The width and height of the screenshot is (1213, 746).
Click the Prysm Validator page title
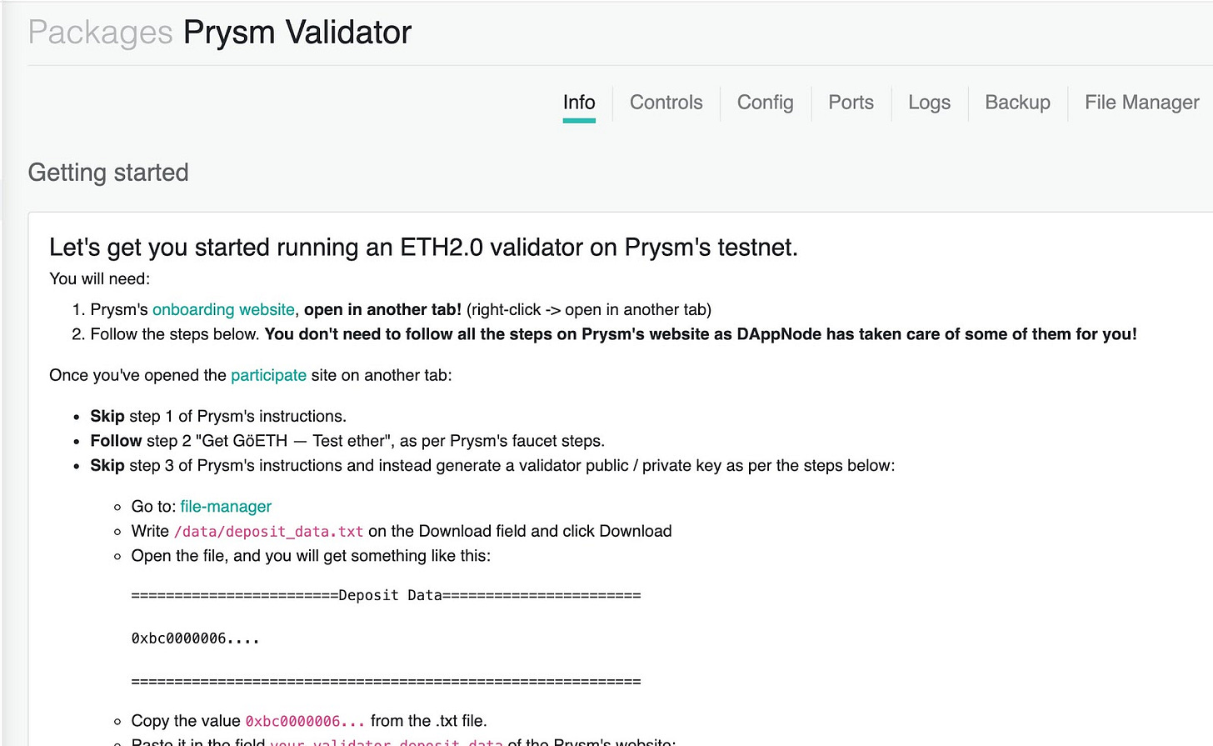[x=297, y=33]
